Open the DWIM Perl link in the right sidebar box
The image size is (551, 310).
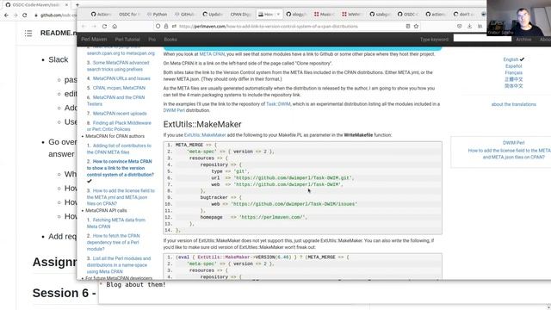click(513, 143)
